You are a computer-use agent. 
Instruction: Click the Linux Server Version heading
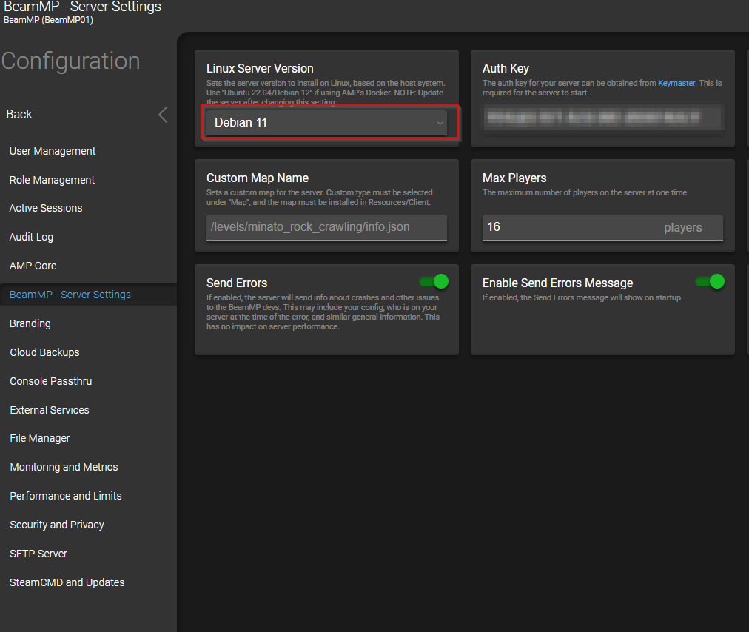(x=260, y=68)
